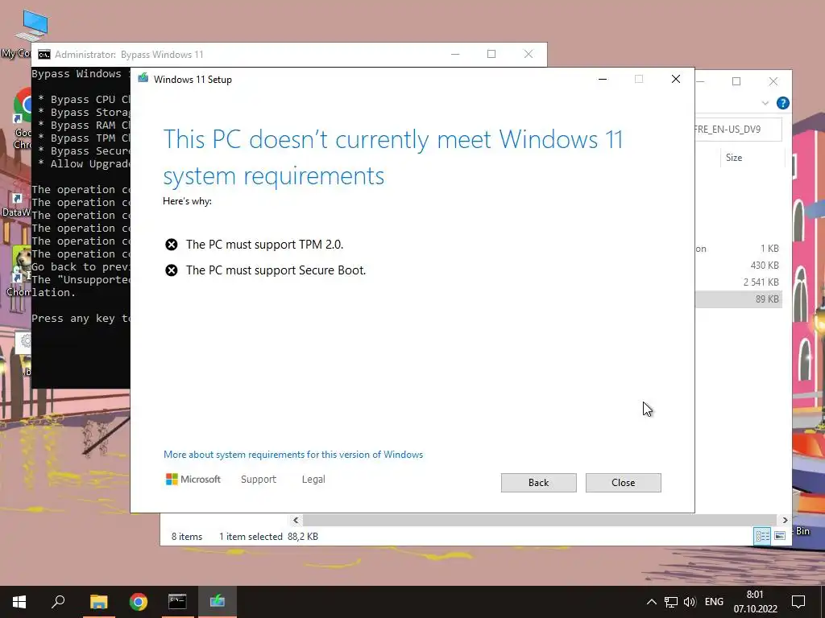Select the highlighted 89 KB file row
825x618 pixels.
(x=738, y=299)
